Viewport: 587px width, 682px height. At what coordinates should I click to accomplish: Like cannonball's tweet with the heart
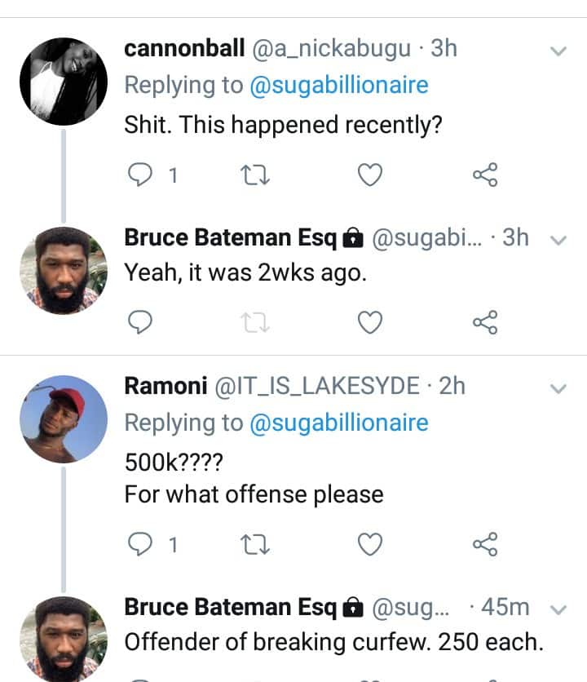tap(371, 174)
